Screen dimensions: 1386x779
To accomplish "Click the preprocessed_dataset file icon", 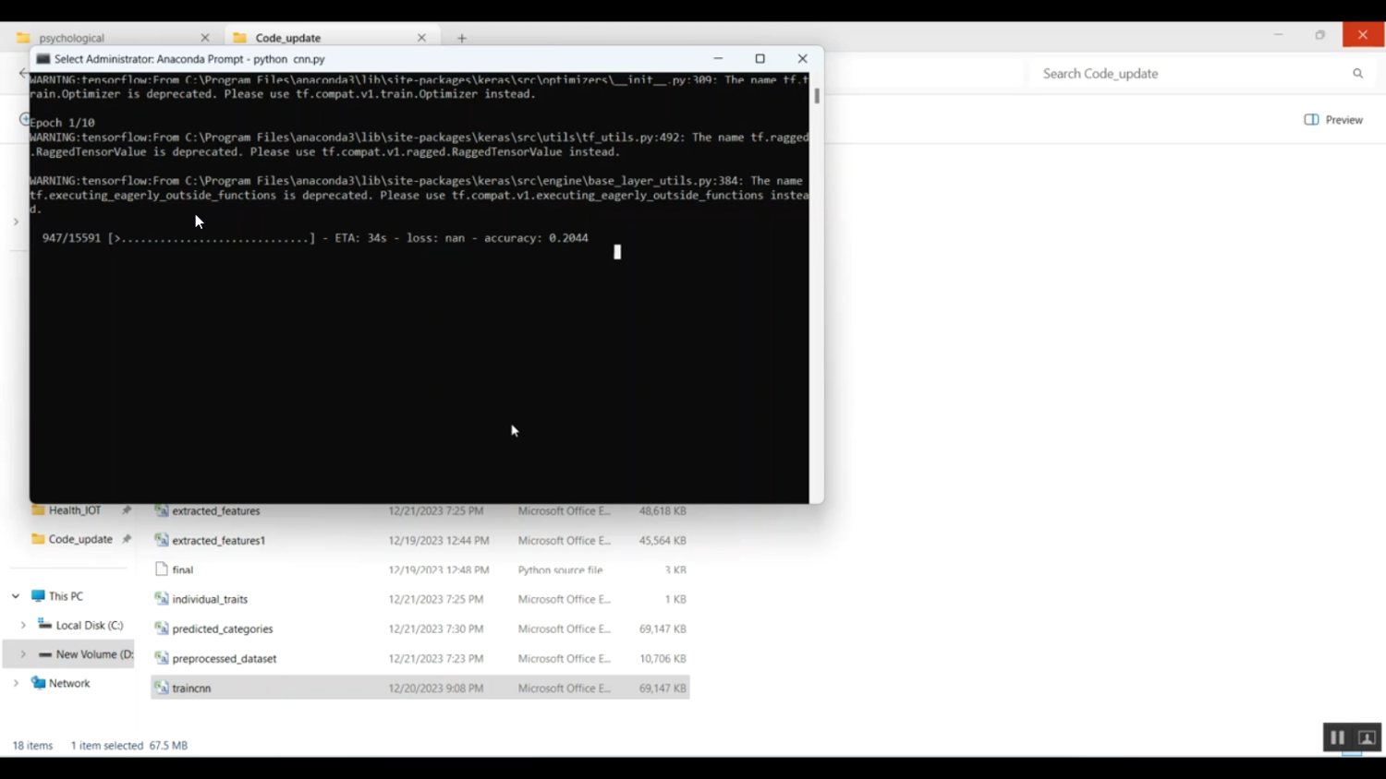I will point(162,658).
